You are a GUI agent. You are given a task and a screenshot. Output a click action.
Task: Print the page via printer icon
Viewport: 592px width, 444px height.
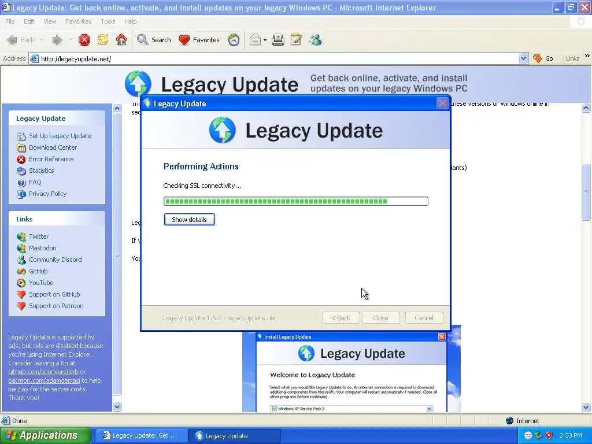coord(278,40)
